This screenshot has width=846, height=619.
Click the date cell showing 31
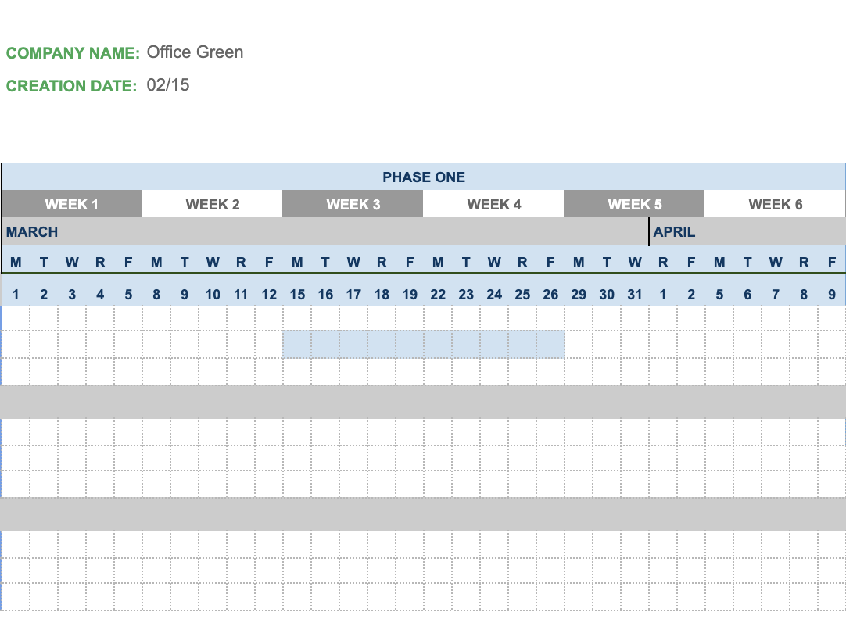[635, 295]
